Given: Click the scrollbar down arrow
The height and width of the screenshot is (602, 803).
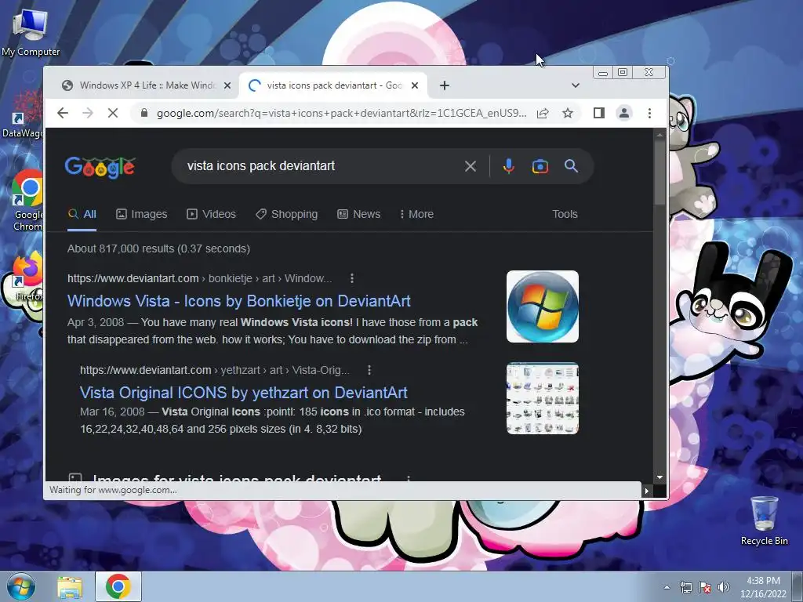Looking at the screenshot, I should (x=659, y=477).
